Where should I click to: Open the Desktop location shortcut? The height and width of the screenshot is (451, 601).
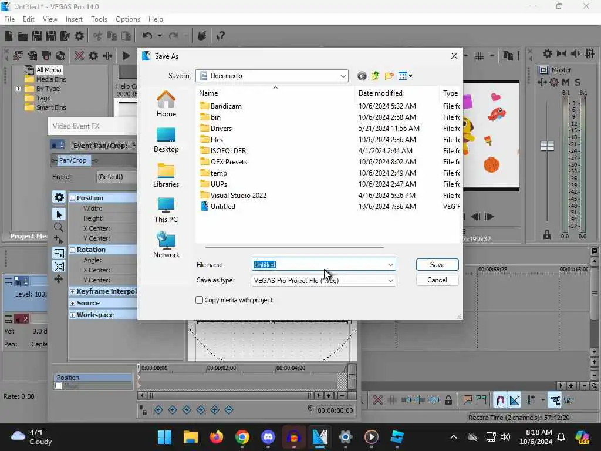click(x=166, y=140)
